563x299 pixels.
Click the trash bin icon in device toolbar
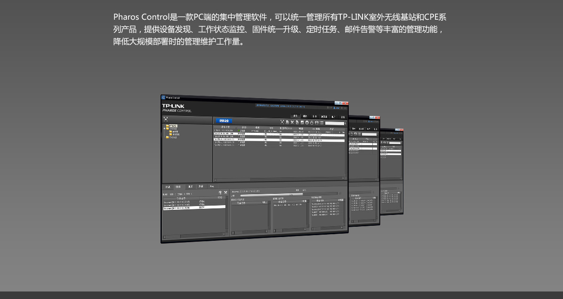pyautogui.click(x=317, y=123)
